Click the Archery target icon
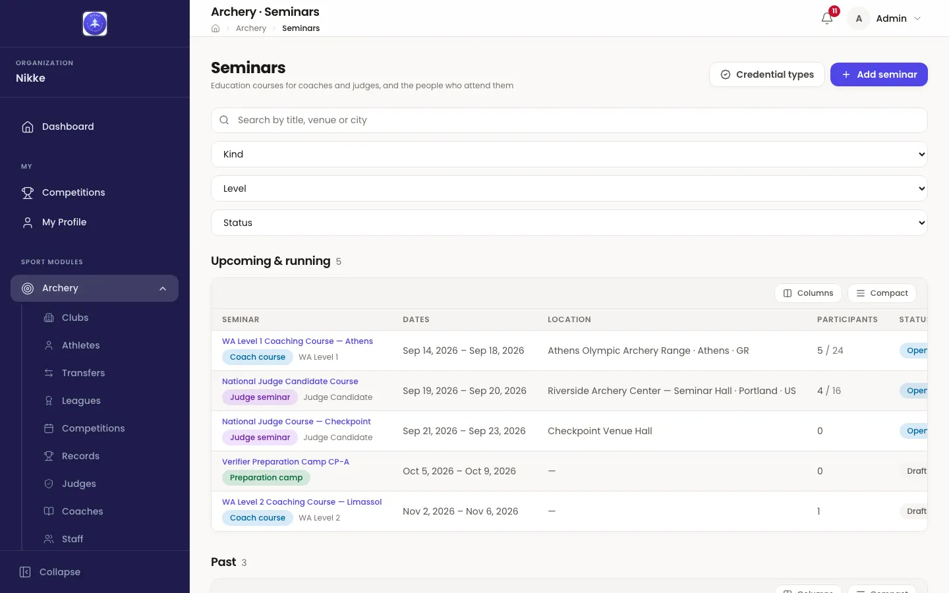This screenshot has width=949, height=593. pyautogui.click(x=28, y=288)
